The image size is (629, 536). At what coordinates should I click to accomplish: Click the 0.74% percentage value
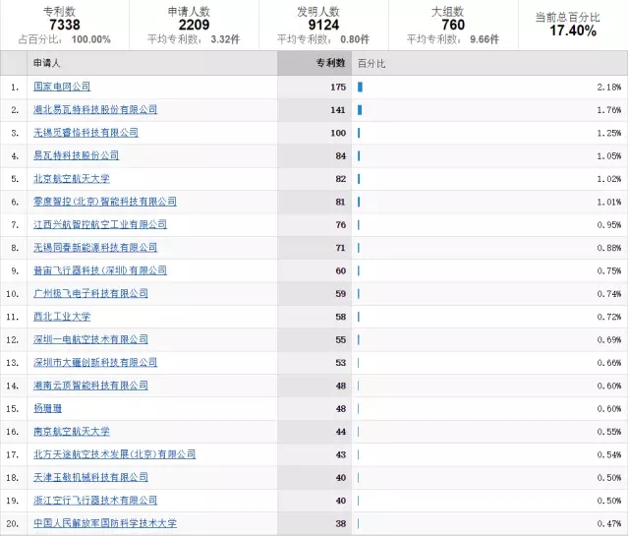pos(609,294)
